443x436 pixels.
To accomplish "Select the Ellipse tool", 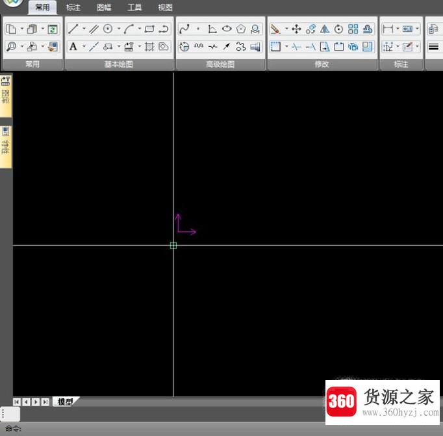I will click(227, 29).
